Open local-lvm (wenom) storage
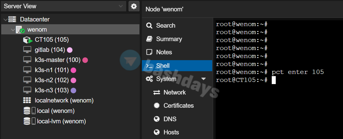This screenshot has height=139, width=343. pos(61,121)
